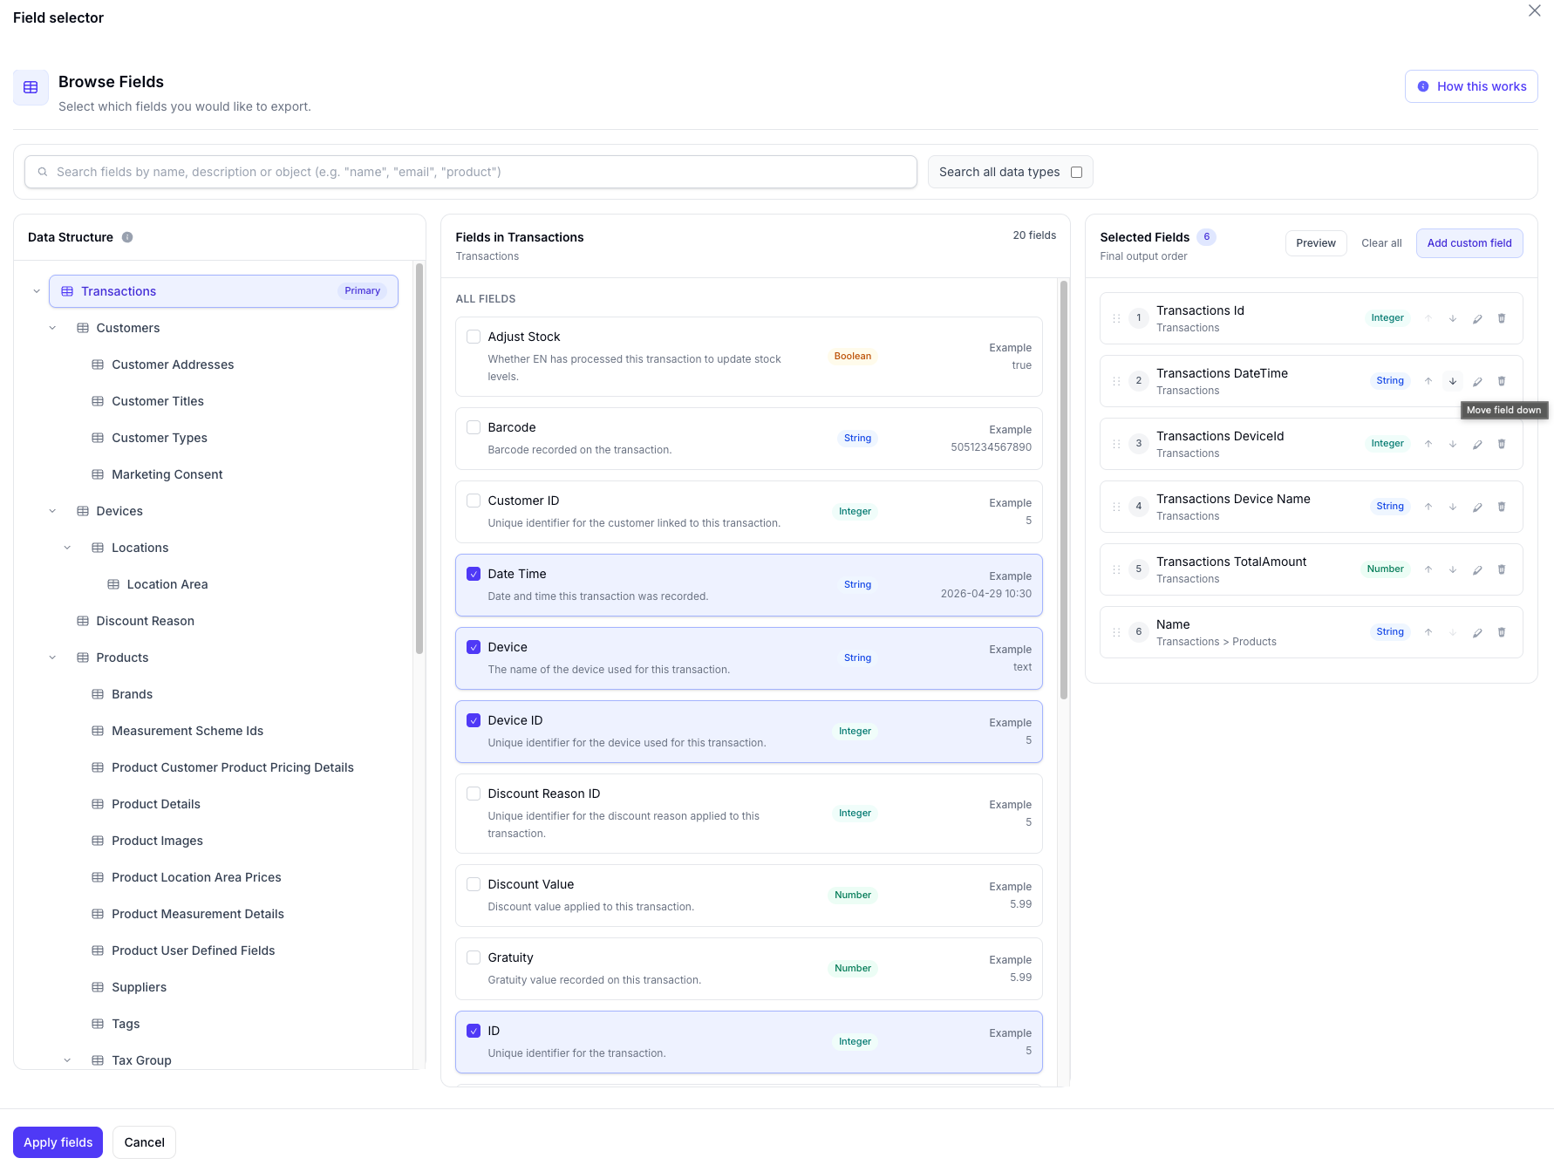Viewport: 1554px width, 1165px height.
Task: Check the Discount Reason ID field
Action: click(x=474, y=794)
